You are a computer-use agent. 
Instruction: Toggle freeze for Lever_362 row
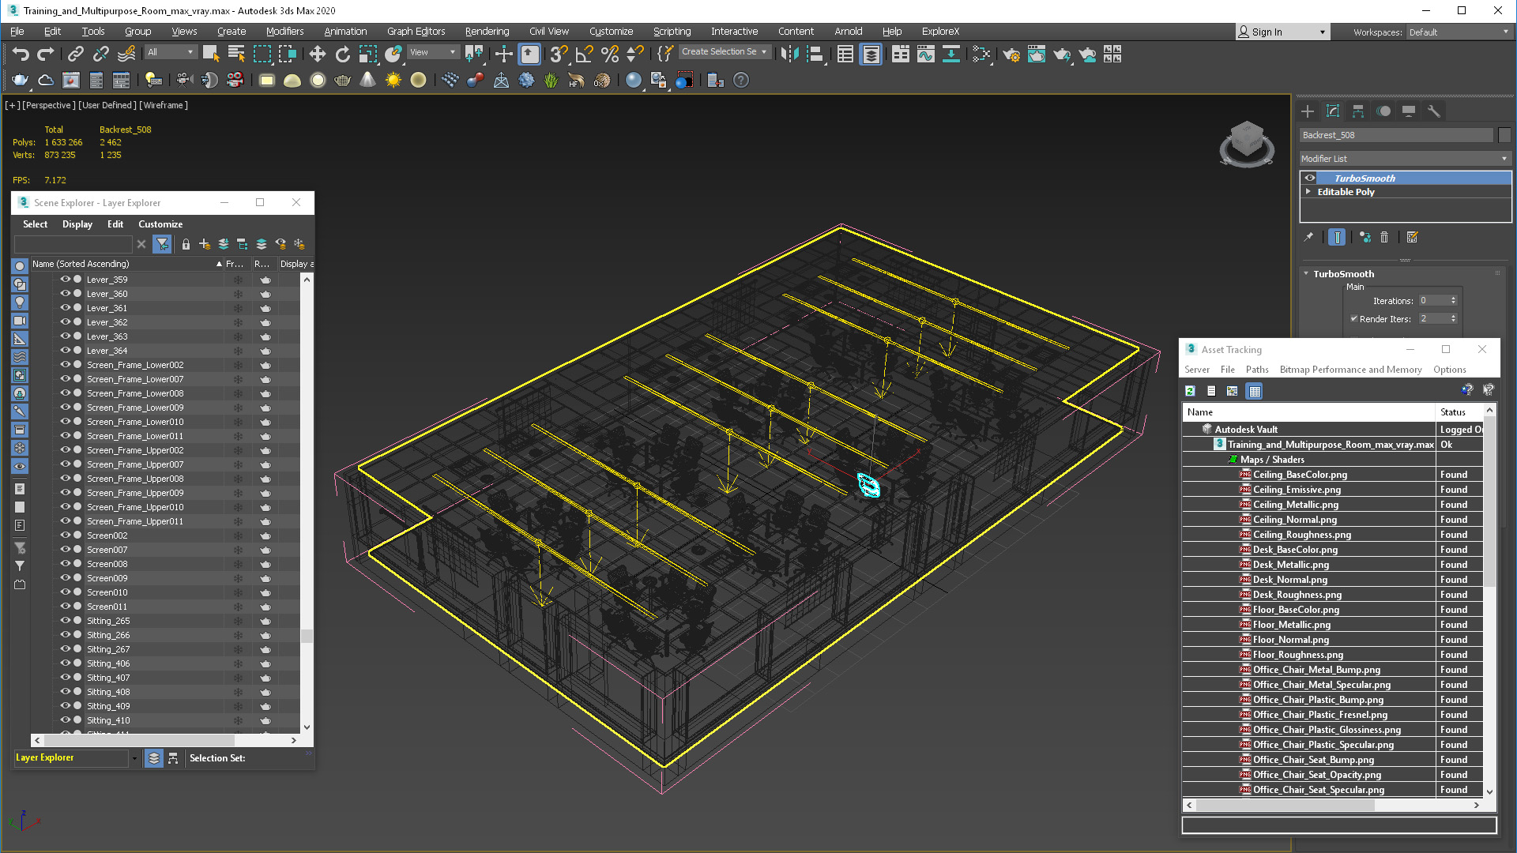tap(238, 322)
